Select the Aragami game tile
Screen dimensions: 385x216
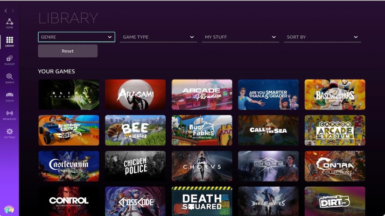135,94
